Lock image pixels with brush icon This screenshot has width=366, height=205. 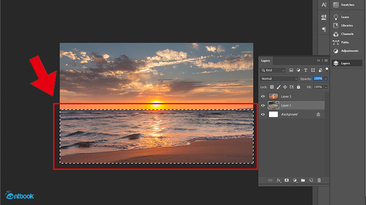tap(279, 87)
